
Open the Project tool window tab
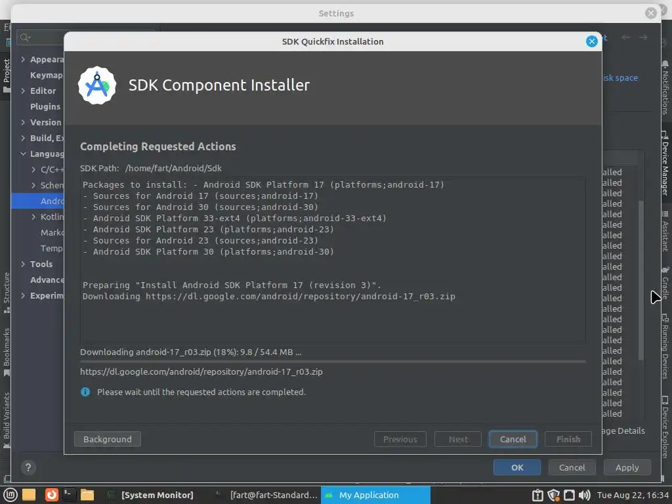7,76
